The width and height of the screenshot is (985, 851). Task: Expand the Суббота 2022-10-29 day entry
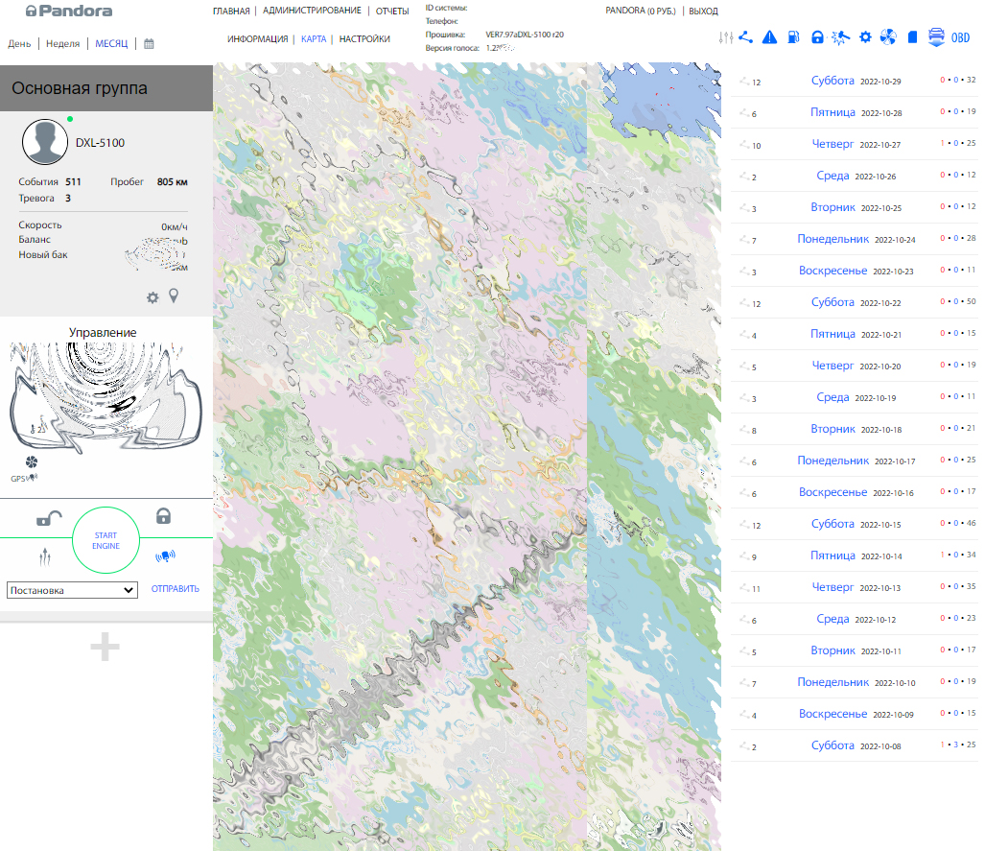pos(832,81)
